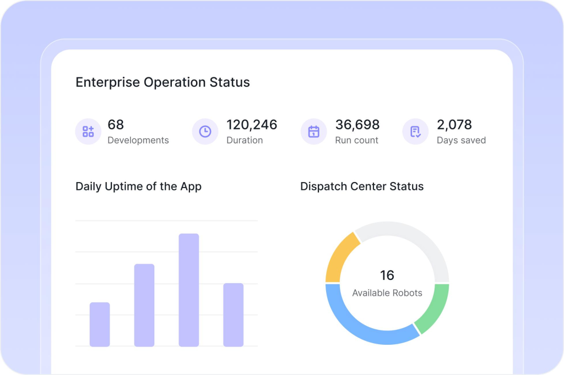Viewport: 564px width, 375px height.
Task: Click the 16 in donut center
Action: pos(387,275)
